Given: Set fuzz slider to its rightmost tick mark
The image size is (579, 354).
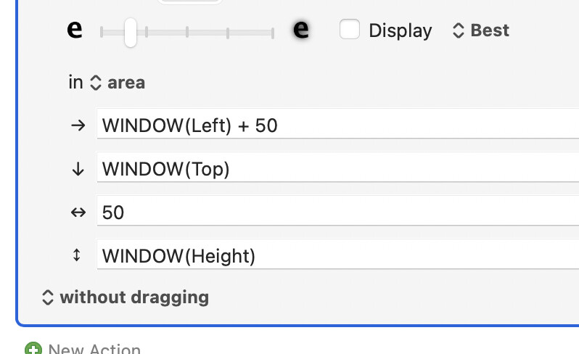Looking at the screenshot, I should tap(273, 33).
